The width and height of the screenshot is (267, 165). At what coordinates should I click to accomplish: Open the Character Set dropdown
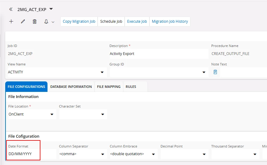click(x=103, y=114)
